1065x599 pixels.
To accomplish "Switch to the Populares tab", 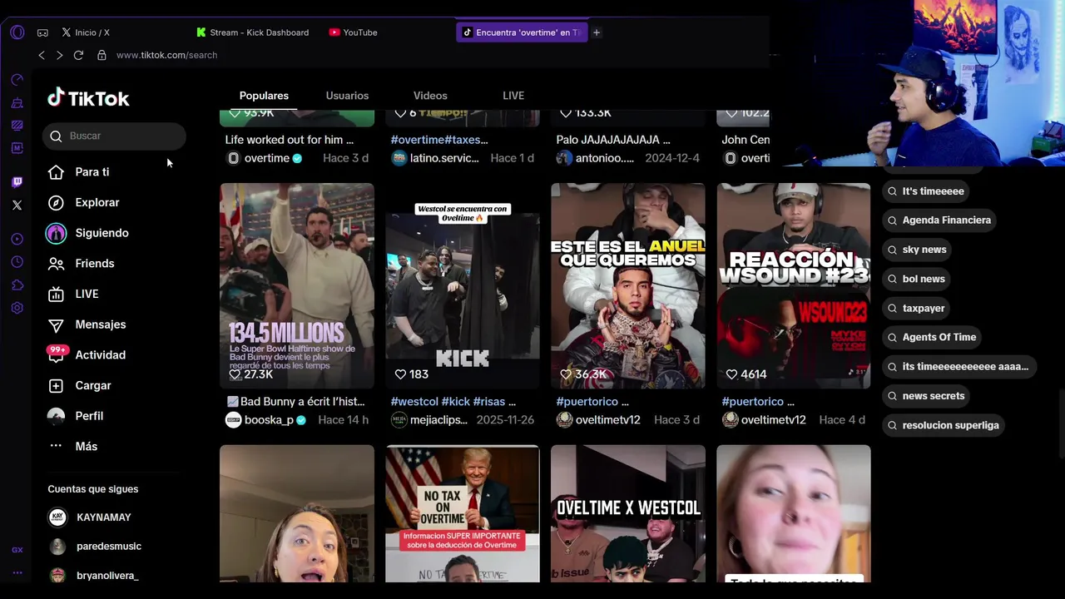I will click(264, 96).
